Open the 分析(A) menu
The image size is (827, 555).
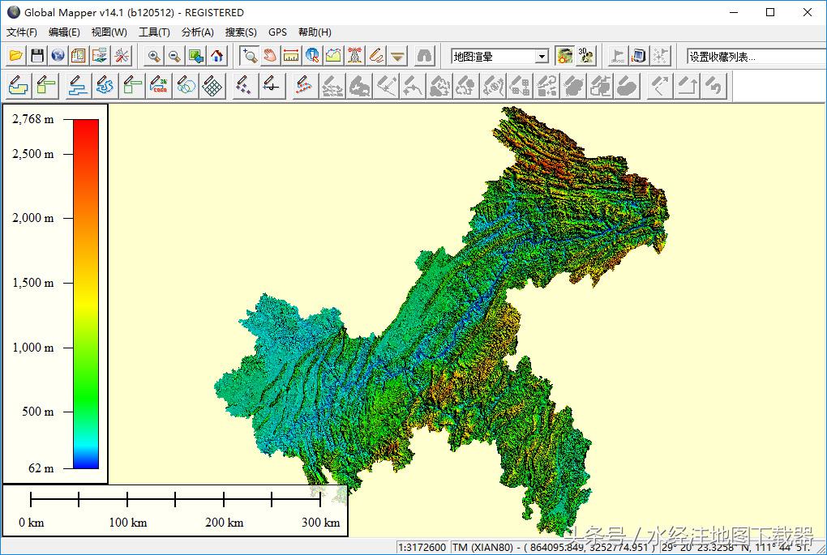point(197,32)
